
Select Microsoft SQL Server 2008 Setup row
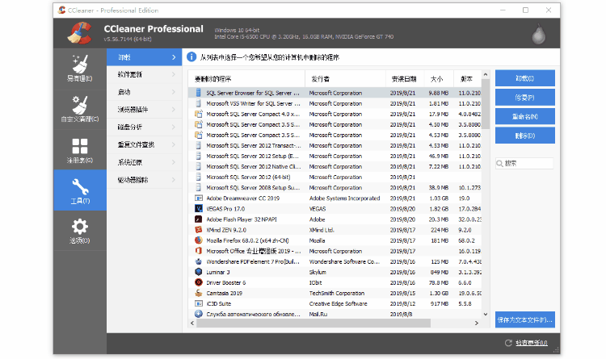point(335,188)
